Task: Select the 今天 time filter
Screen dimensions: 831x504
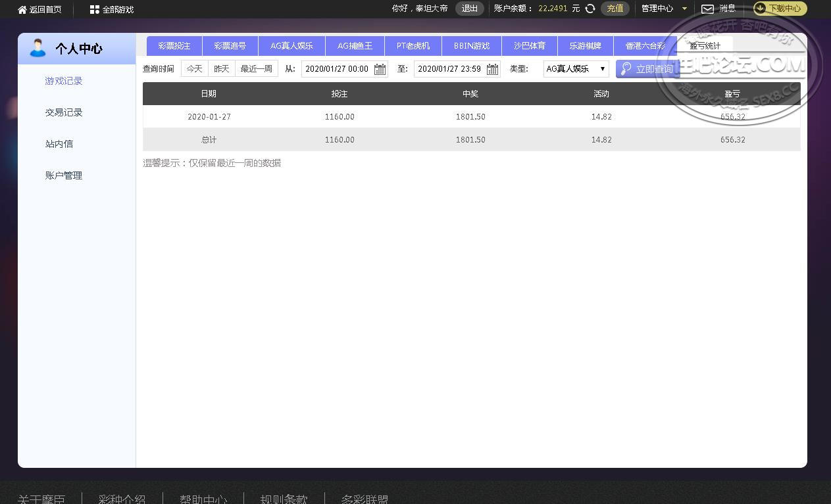Action: (x=193, y=68)
